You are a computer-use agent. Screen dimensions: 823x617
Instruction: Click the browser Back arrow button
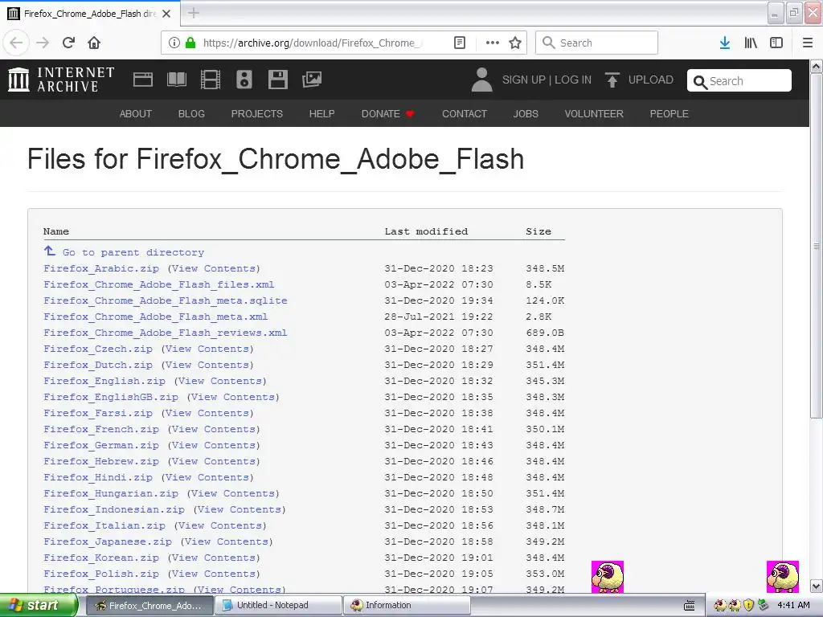click(x=16, y=43)
